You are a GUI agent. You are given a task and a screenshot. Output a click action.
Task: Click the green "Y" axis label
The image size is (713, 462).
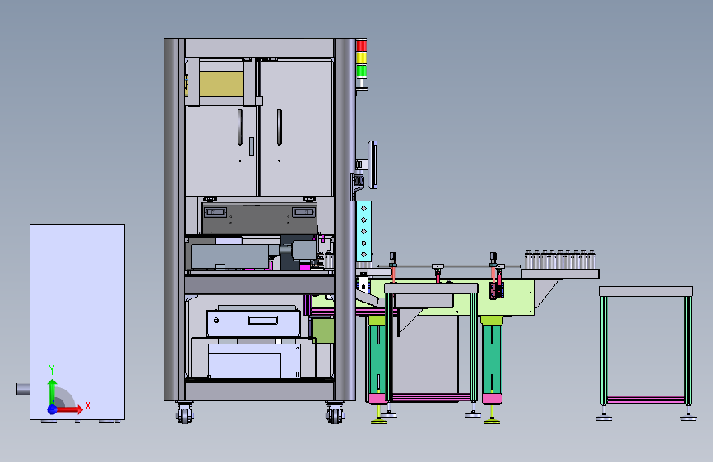52,370
